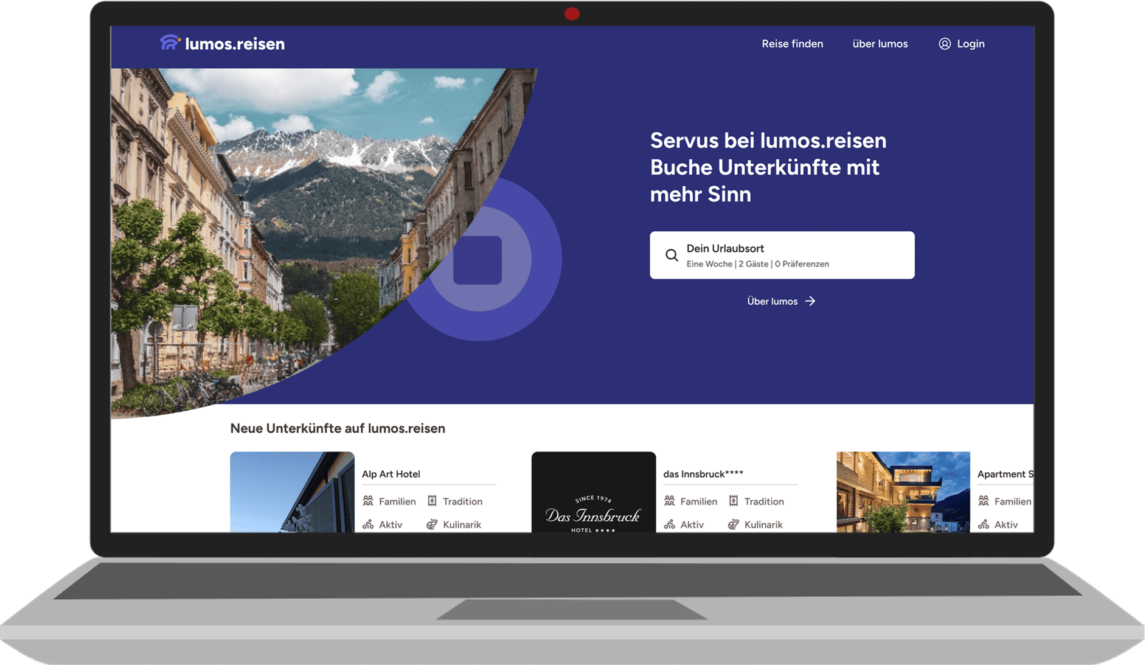Click the lumos.reisen logo icon

[170, 43]
